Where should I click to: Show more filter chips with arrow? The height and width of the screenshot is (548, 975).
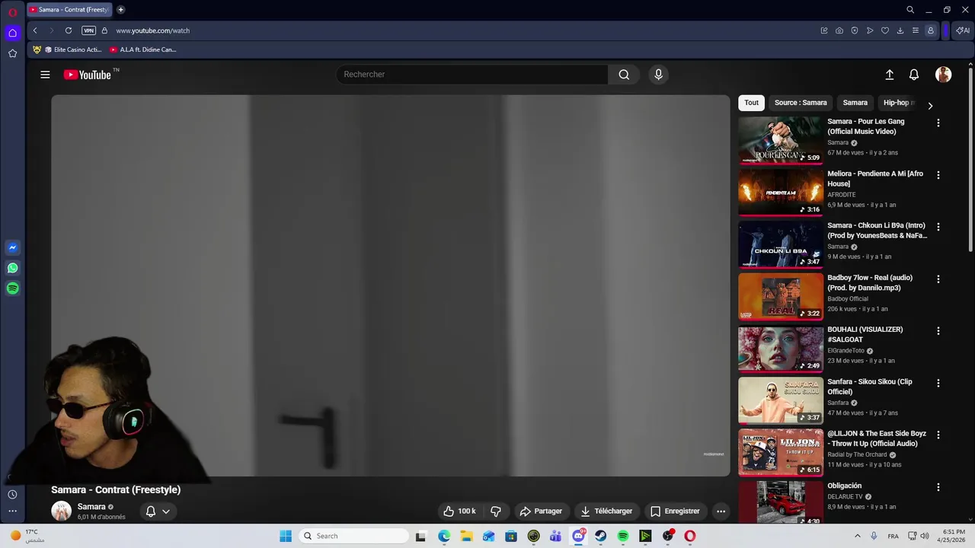[x=930, y=106]
